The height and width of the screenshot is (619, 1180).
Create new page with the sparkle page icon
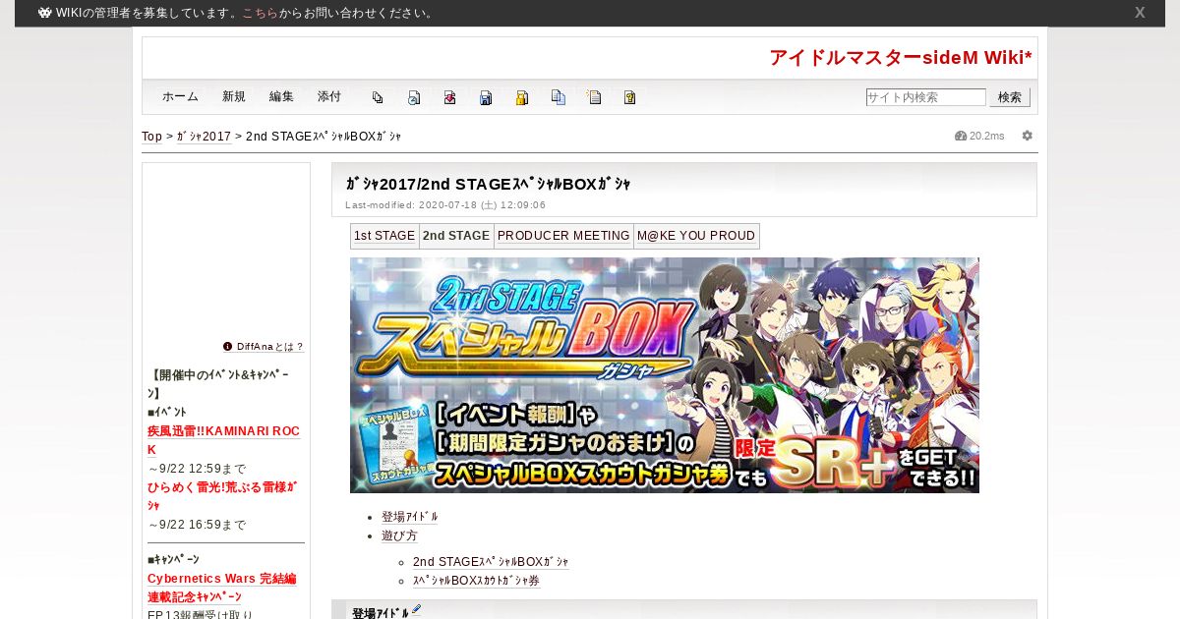594,97
